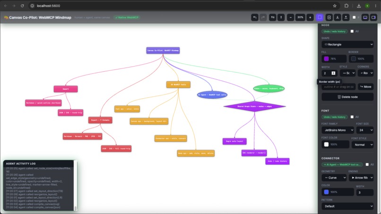Image resolution: width=381 pixels, height=214 pixels.
Task: Open the border Style dropdown
Action: coord(347,73)
